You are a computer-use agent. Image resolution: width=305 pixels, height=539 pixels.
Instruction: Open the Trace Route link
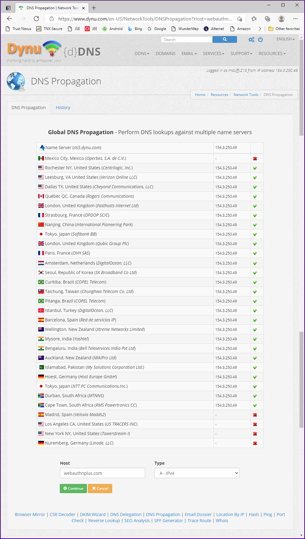199,521
